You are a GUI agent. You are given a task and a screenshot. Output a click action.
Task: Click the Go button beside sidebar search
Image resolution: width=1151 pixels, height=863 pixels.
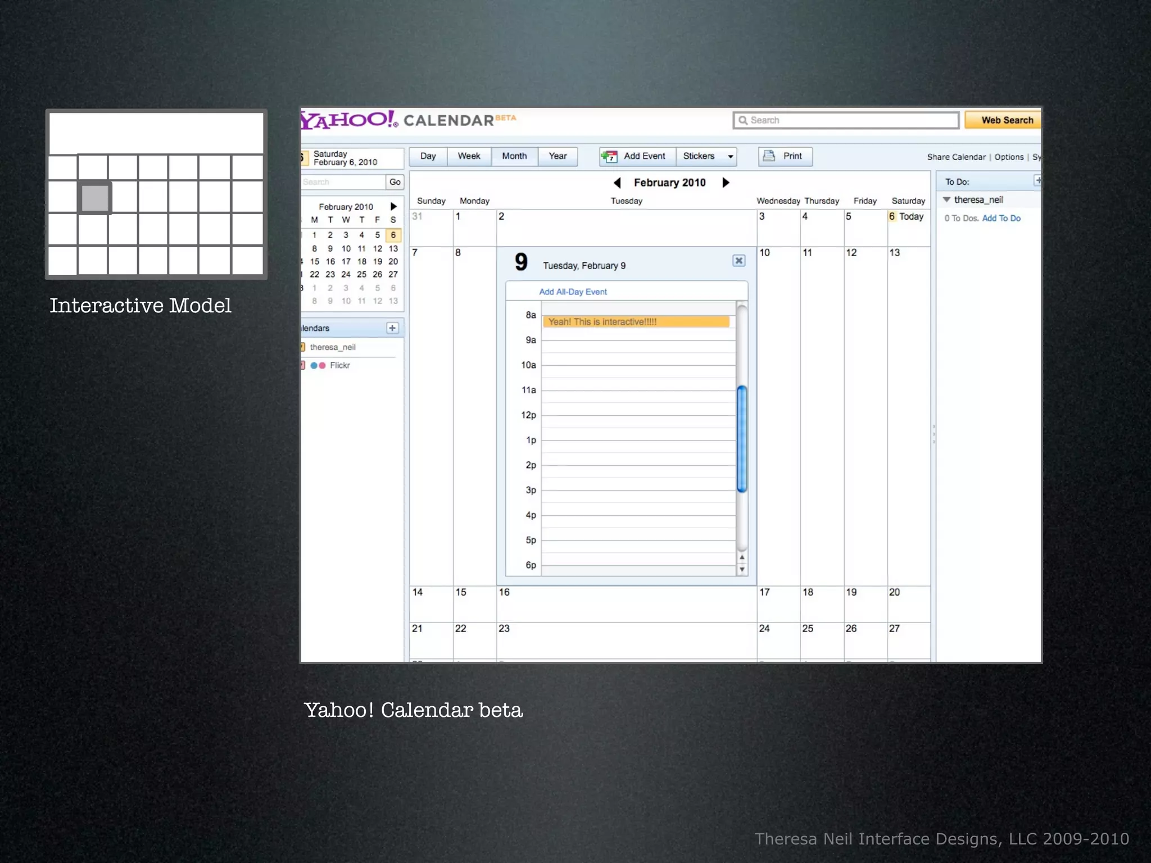(395, 182)
